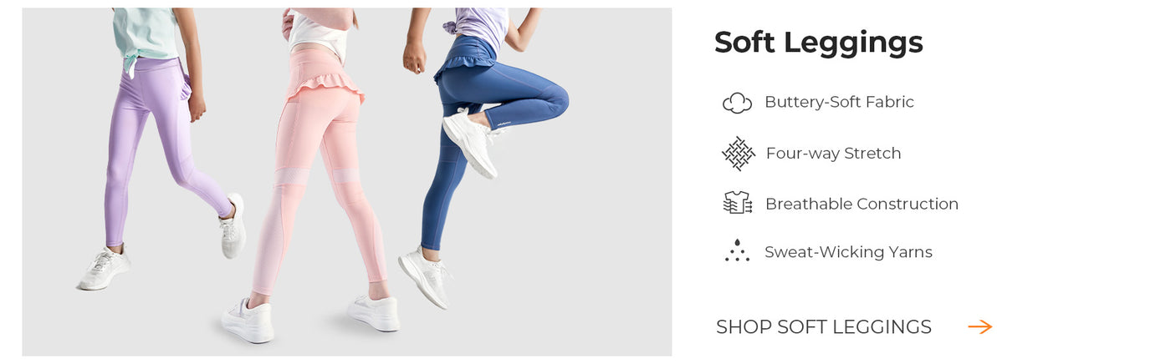The height and width of the screenshot is (364, 1171).
Task: Click the shirt icon for Breathable Construction
Action: point(737,203)
